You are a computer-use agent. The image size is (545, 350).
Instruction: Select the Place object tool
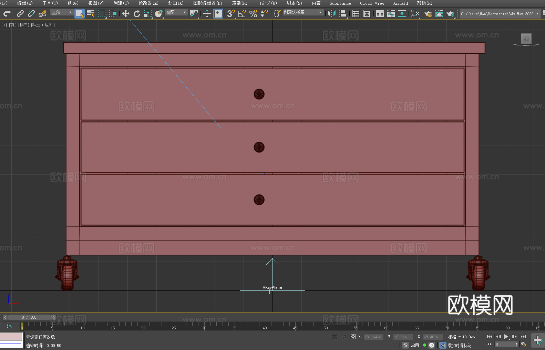(x=159, y=13)
